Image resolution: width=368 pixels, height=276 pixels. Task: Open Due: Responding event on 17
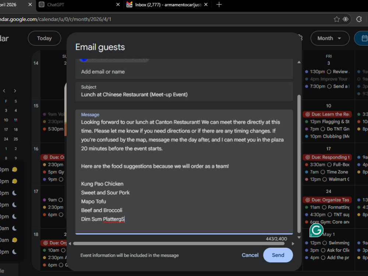[x=327, y=157]
